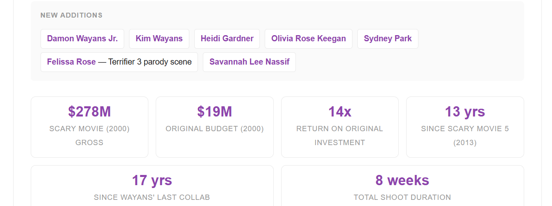This screenshot has width=552, height=206.
Task: Select the 'Since Wayans' Last Collab' label
Action: [x=152, y=197]
